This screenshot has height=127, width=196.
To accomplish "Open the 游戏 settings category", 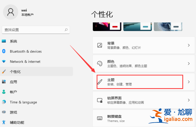I will 36,112.
